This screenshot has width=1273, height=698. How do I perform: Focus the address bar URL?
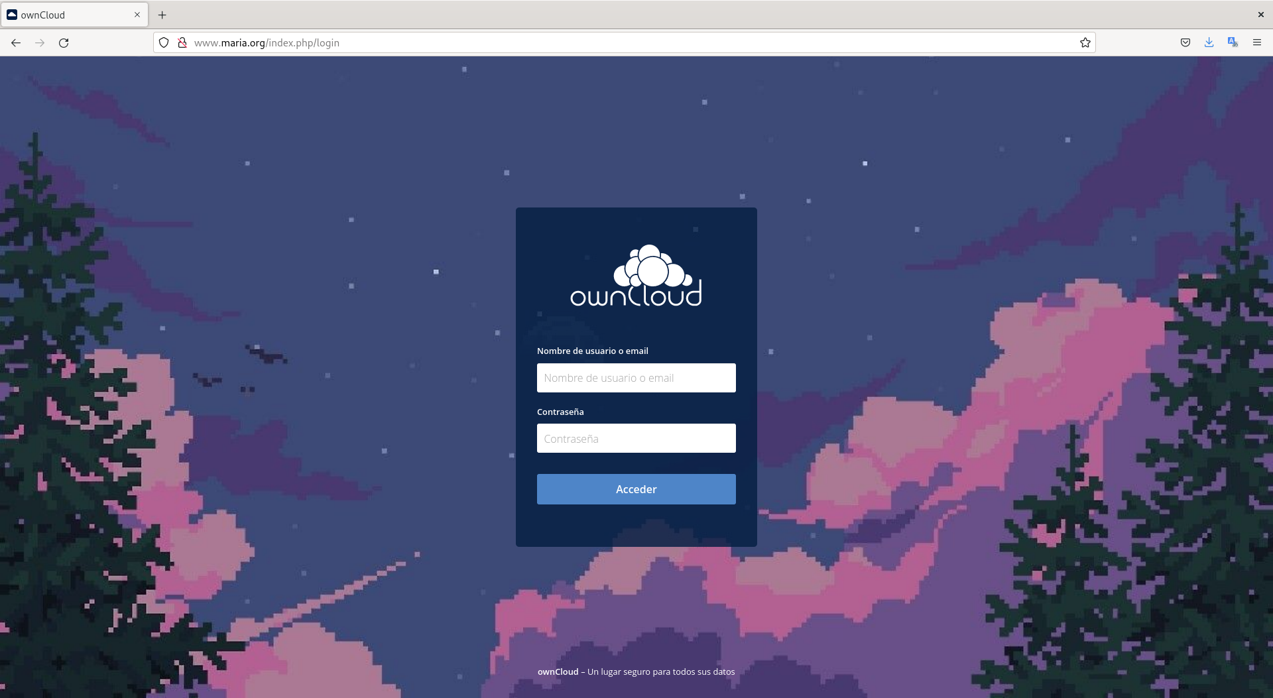597,42
